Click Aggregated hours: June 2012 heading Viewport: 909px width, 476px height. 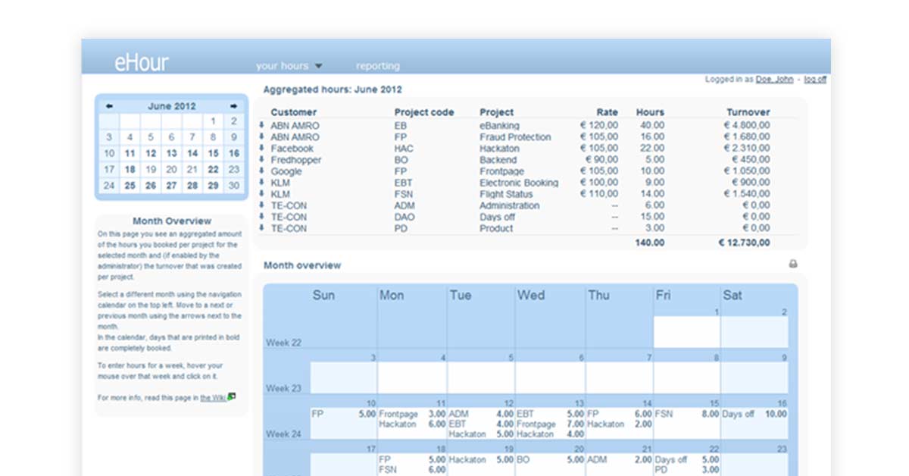333,89
